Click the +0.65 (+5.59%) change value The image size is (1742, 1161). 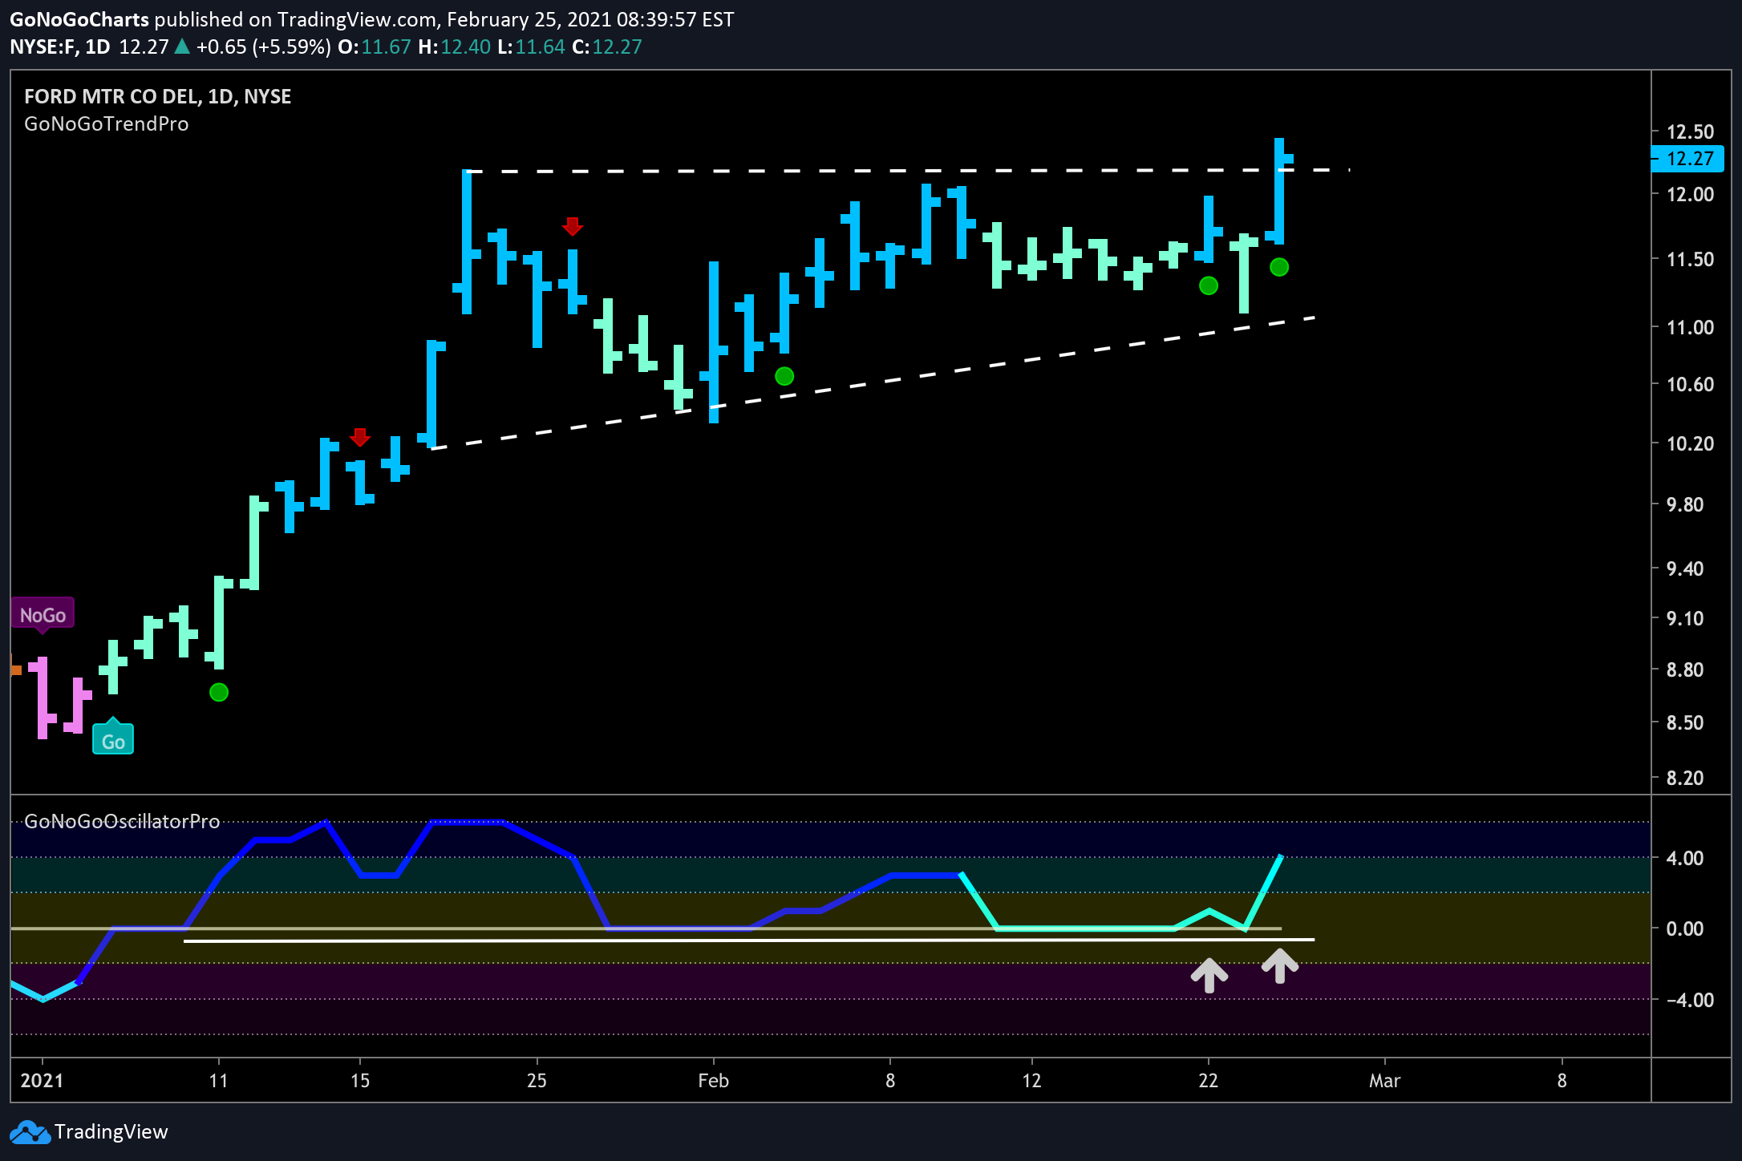click(x=263, y=47)
